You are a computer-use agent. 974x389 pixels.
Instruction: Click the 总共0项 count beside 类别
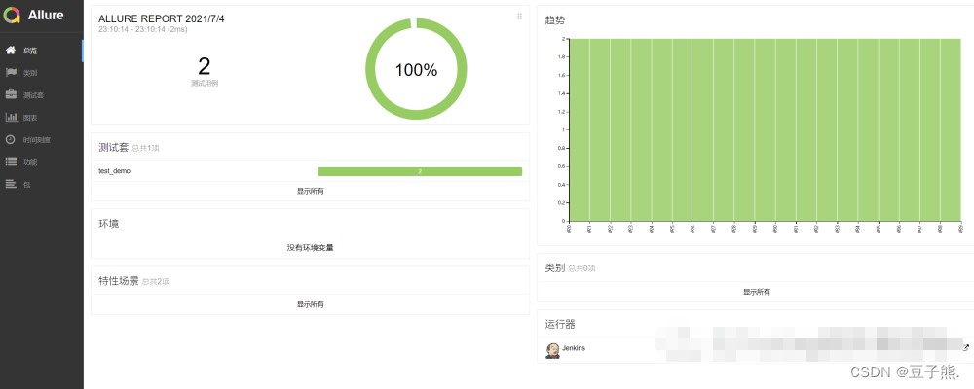click(582, 268)
